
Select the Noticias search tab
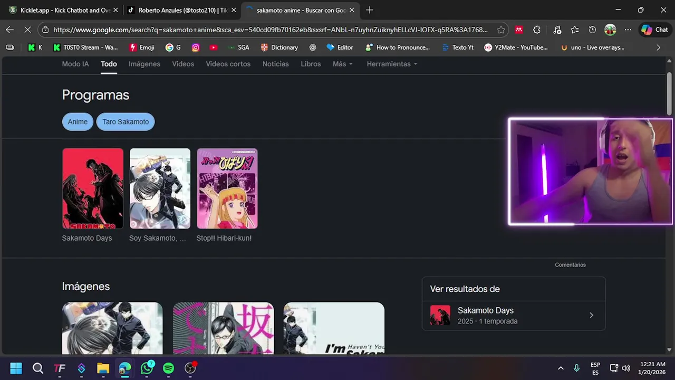coord(276,64)
